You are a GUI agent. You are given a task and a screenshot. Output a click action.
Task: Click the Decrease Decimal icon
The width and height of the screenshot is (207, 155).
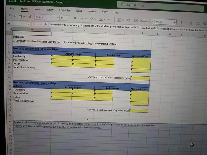(x=198, y=23)
